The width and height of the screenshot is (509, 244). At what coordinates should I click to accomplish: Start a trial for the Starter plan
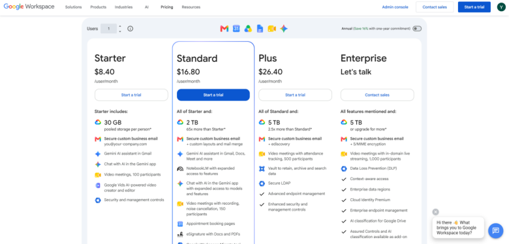click(131, 95)
